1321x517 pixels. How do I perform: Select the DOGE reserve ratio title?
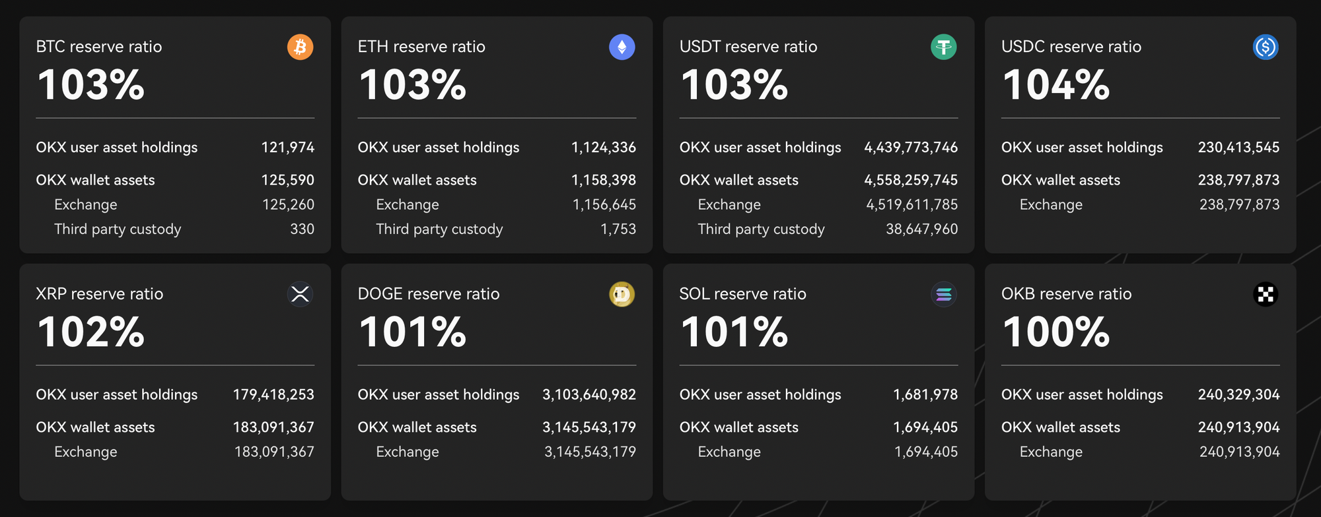point(429,294)
